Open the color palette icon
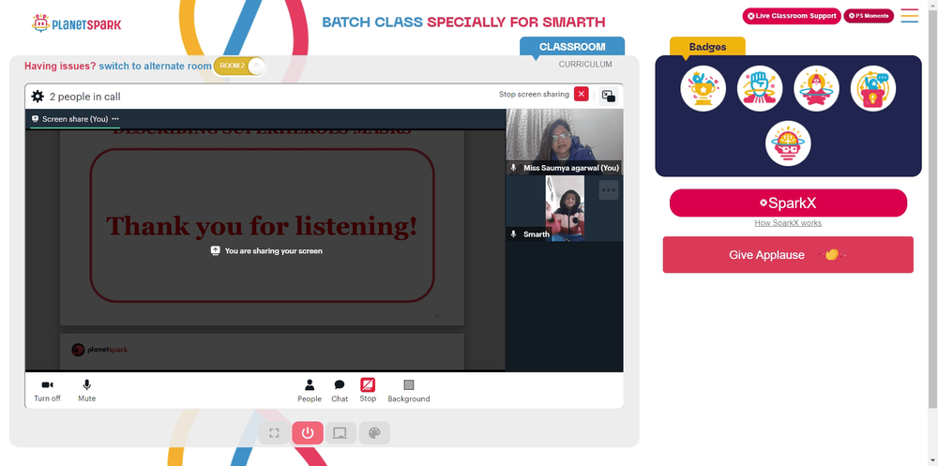Image resolution: width=938 pixels, height=466 pixels. point(374,433)
